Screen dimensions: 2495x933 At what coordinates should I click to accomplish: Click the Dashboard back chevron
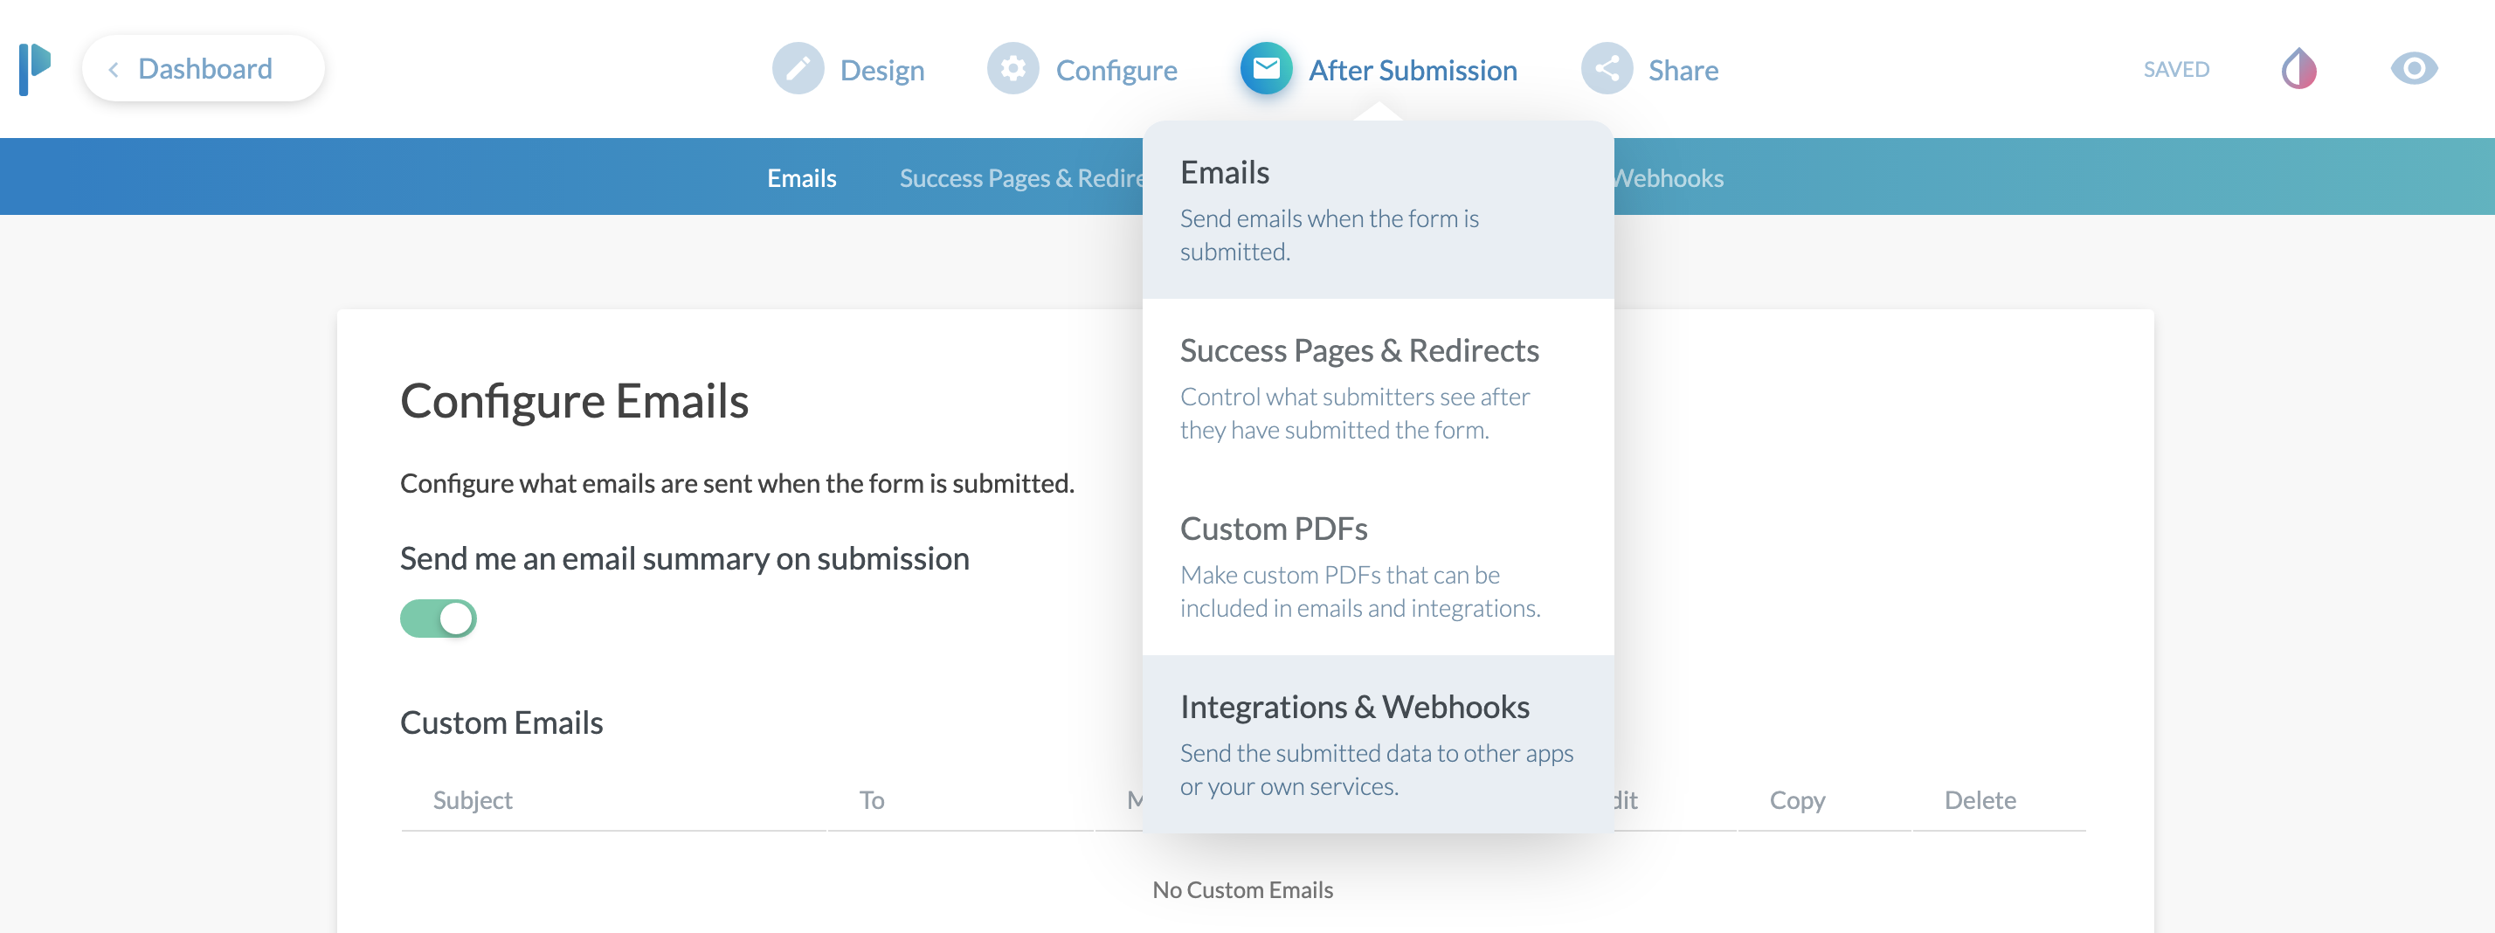[x=114, y=70]
